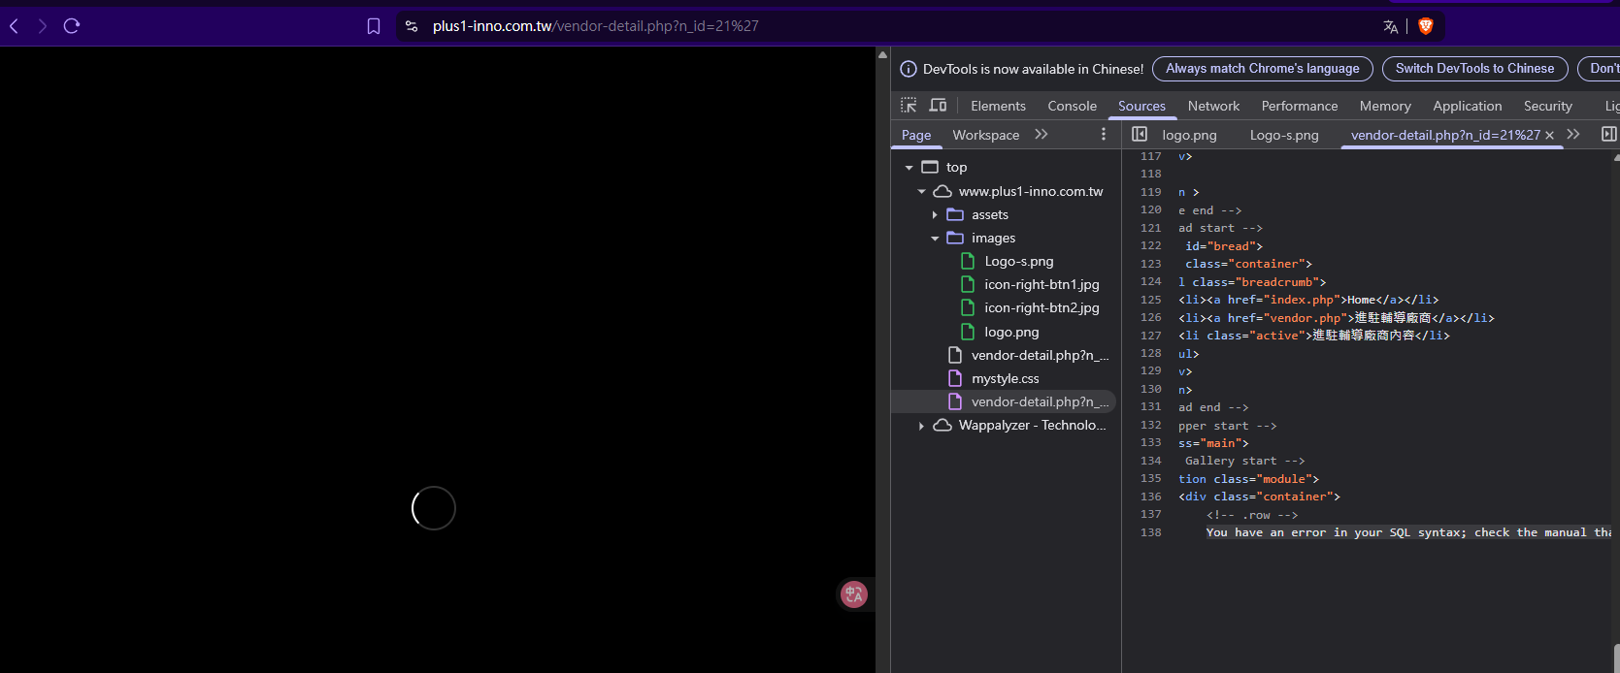Click Always match Chrome's language button
Image resolution: width=1620 pixels, height=673 pixels.
[x=1262, y=69]
